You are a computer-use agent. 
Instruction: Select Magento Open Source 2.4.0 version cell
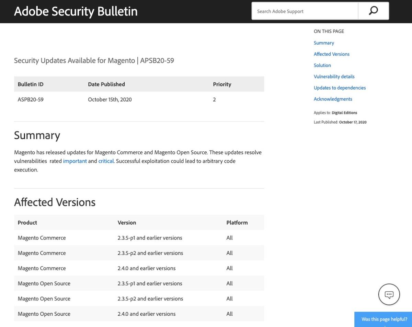147,314
